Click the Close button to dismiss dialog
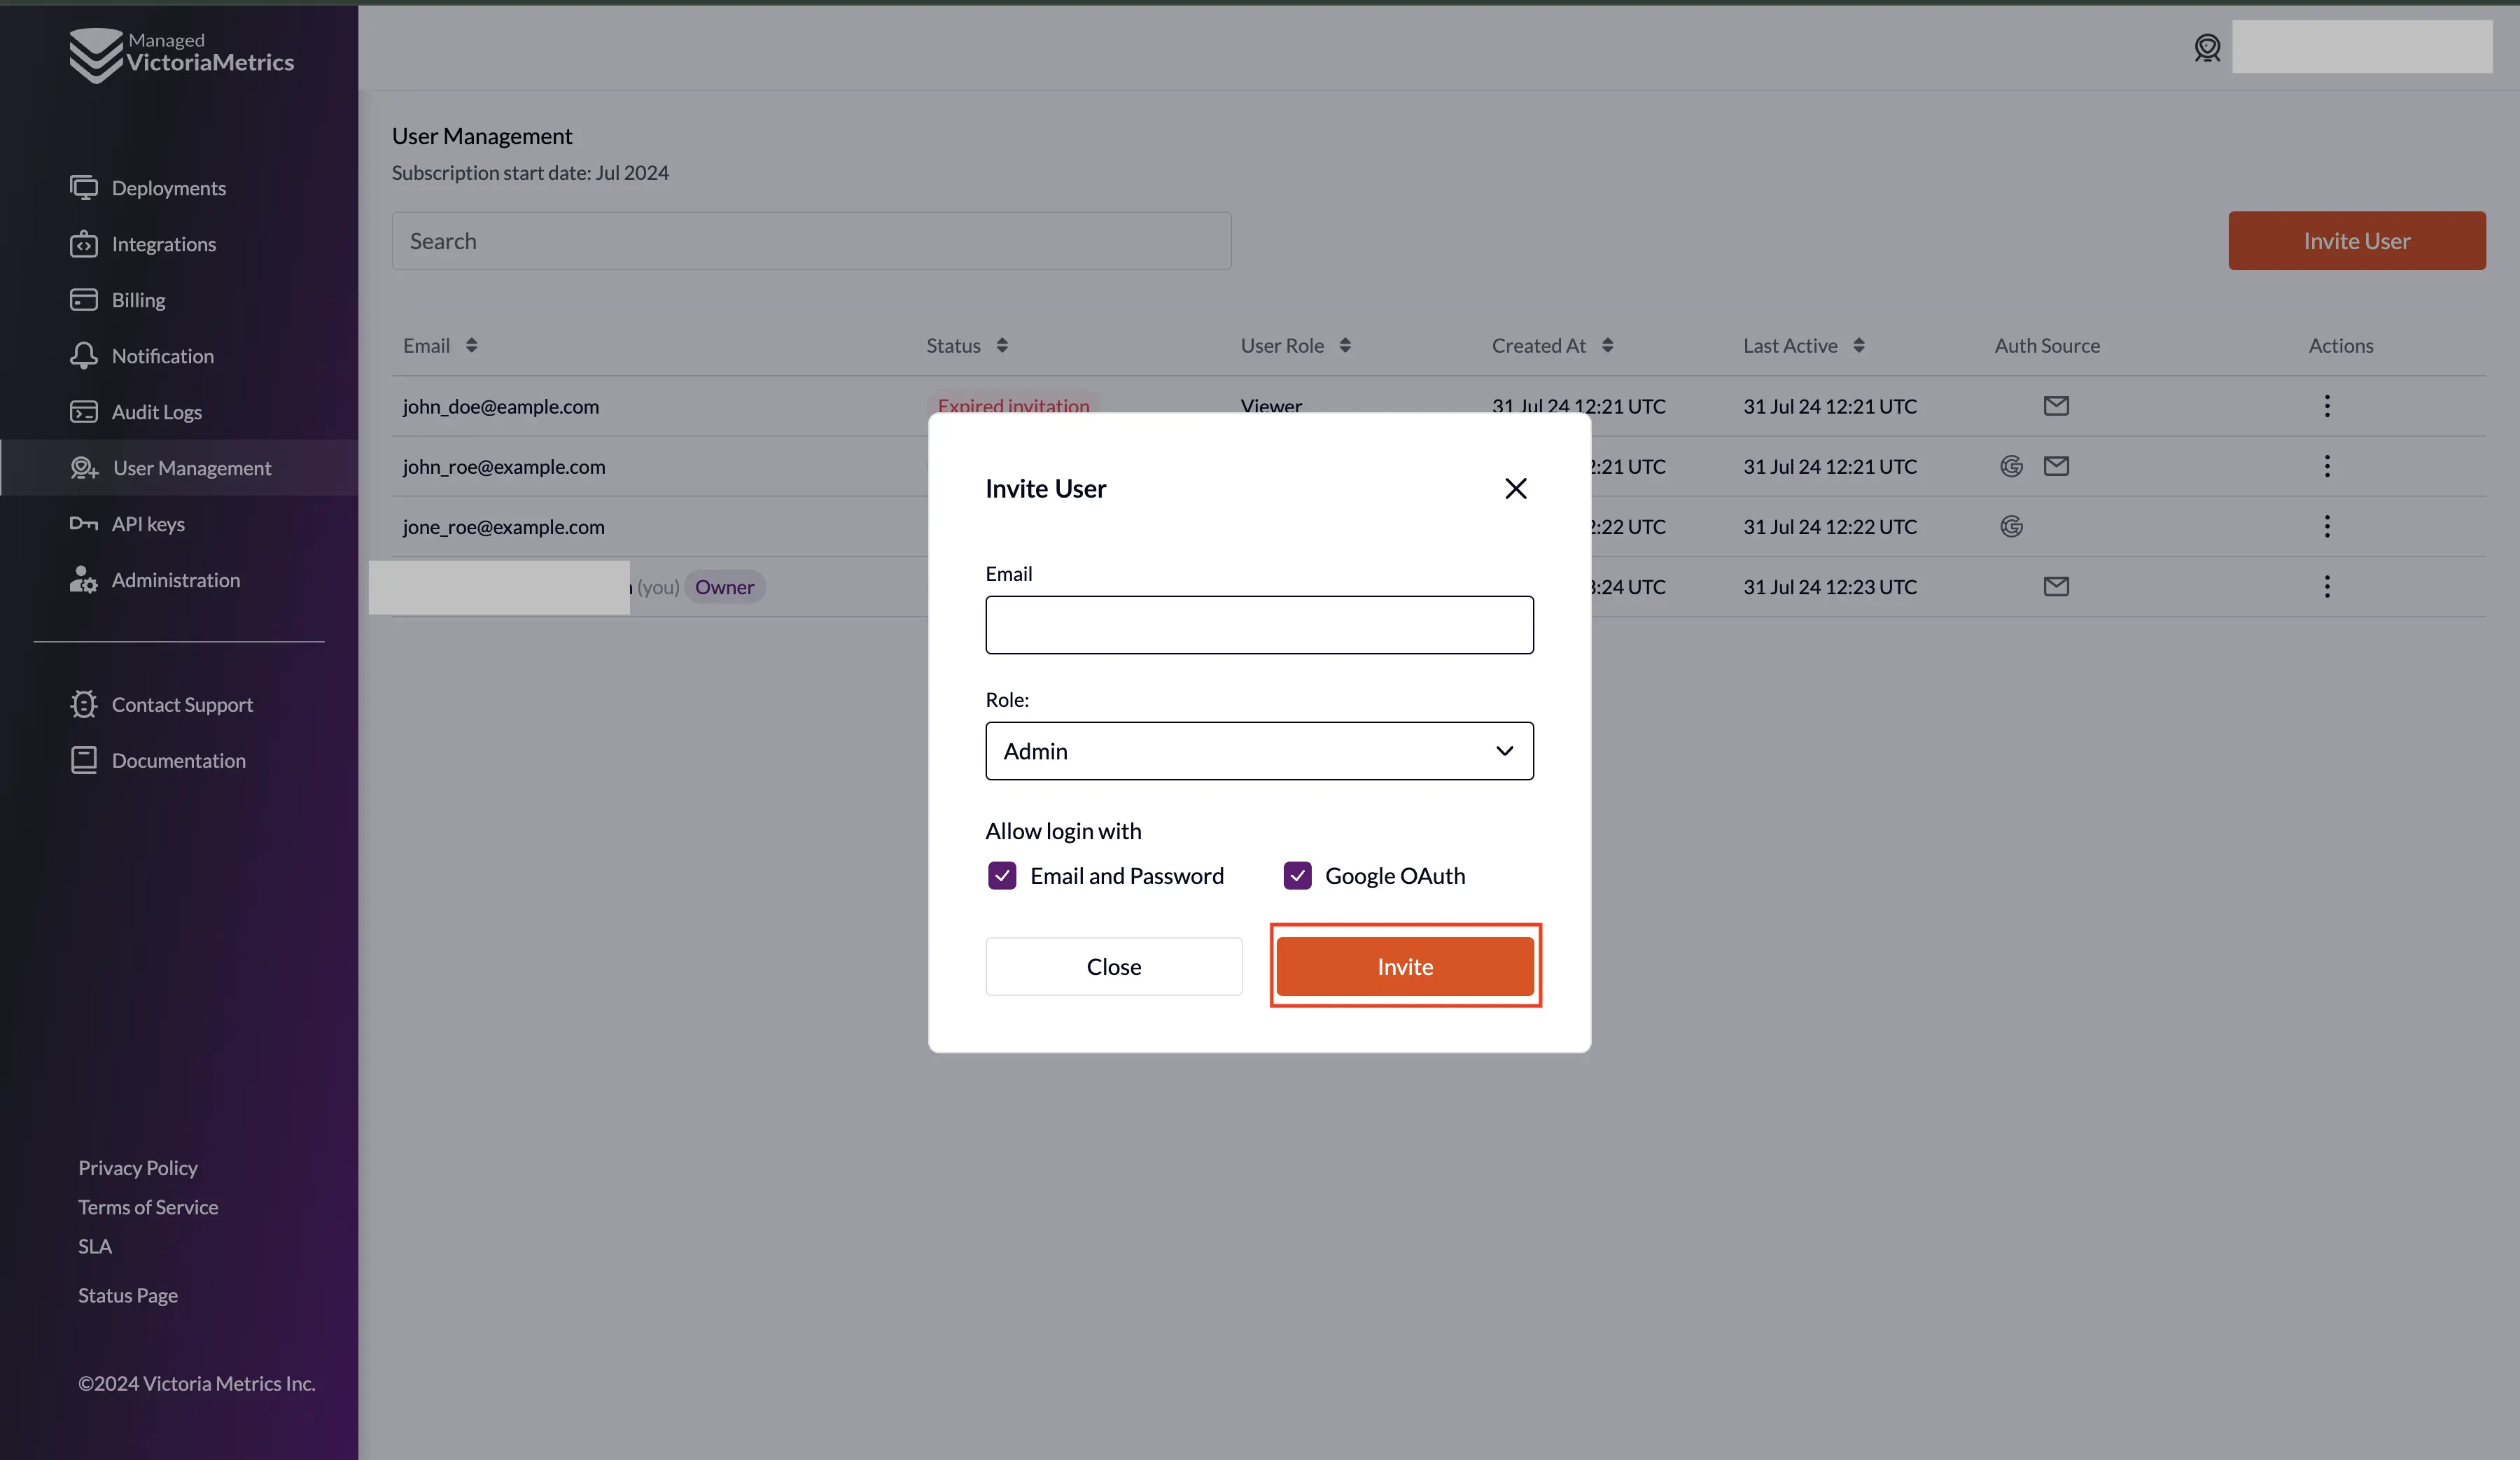2520x1460 pixels. (x=1114, y=964)
